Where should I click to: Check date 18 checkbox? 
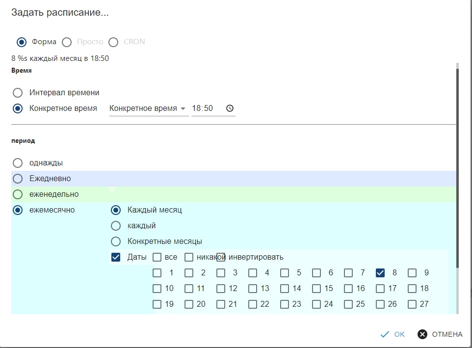412,289
